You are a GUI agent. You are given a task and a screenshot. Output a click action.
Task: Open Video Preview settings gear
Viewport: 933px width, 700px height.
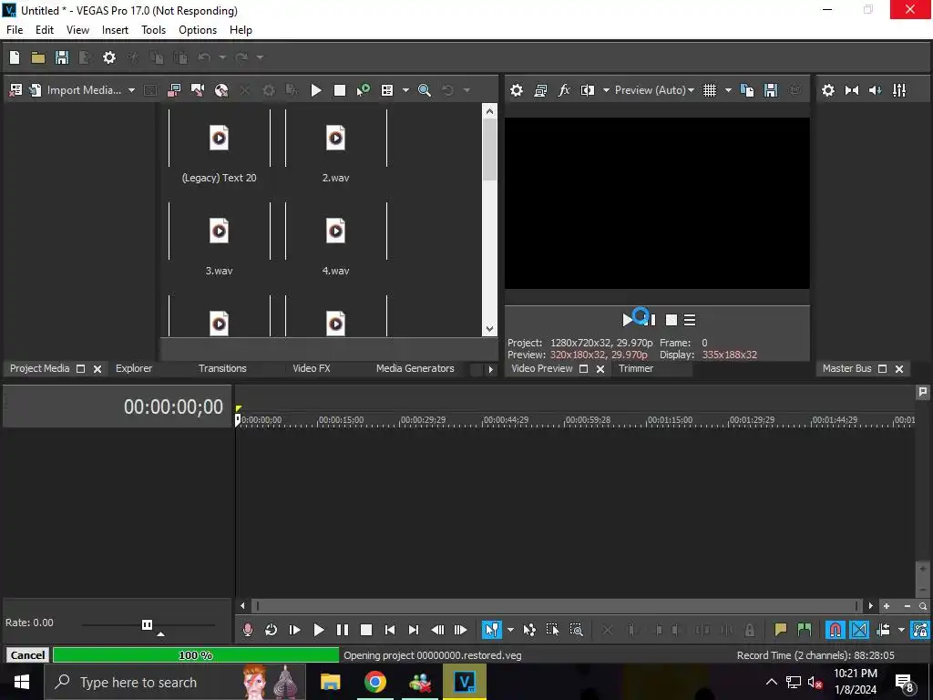[517, 90]
